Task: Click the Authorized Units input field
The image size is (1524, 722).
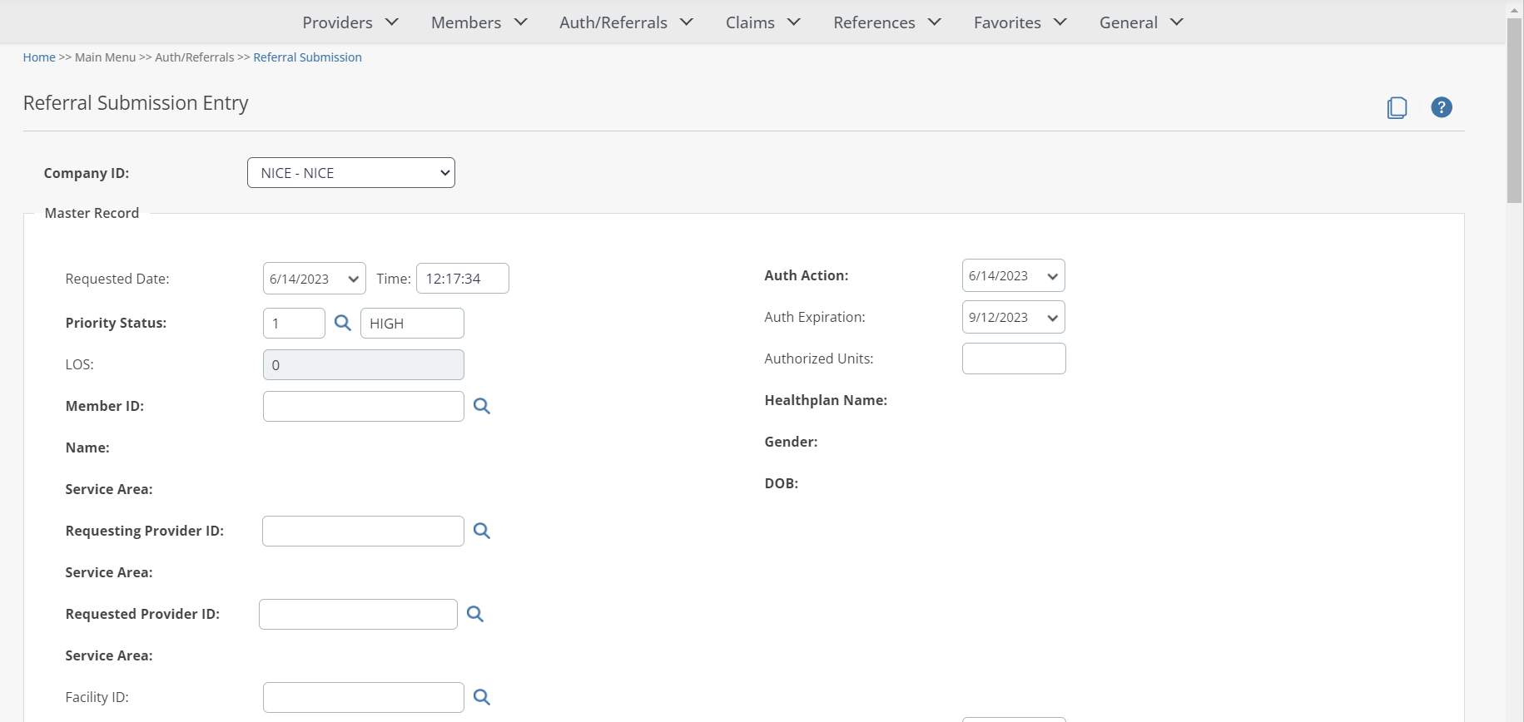Action: [x=1013, y=359]
